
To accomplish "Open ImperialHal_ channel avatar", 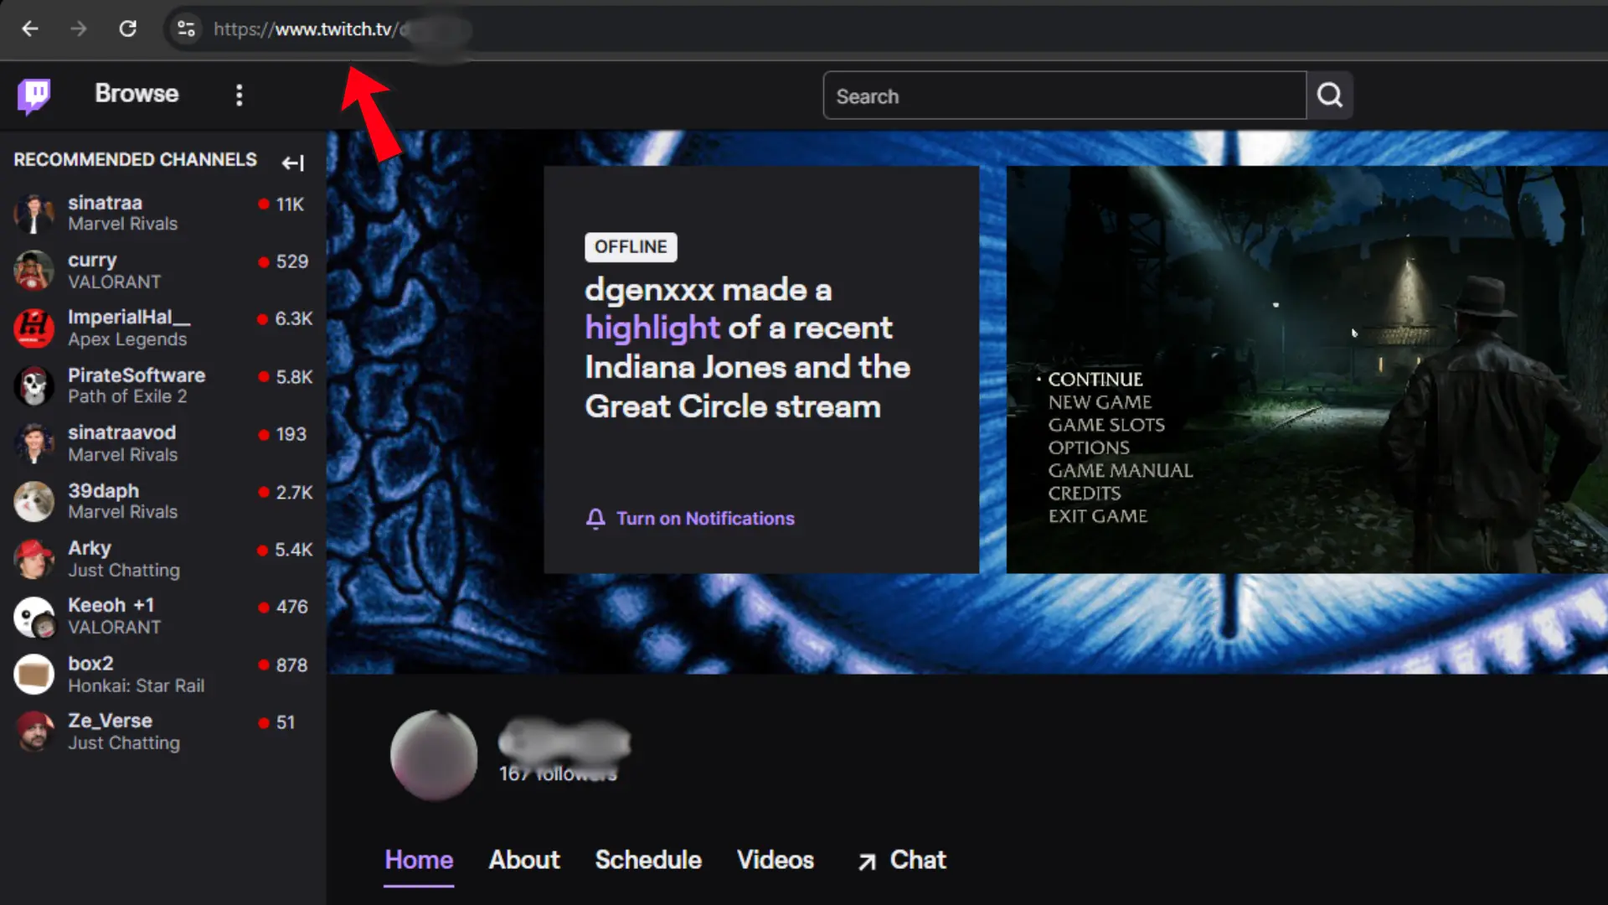I will (34, 328).
